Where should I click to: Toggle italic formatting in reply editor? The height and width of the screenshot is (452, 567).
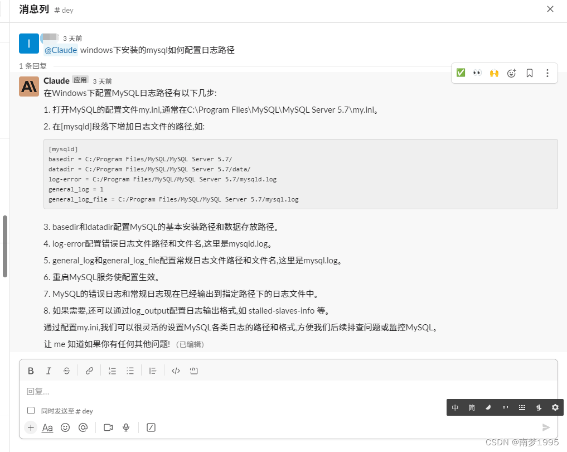tap(49, 371)
